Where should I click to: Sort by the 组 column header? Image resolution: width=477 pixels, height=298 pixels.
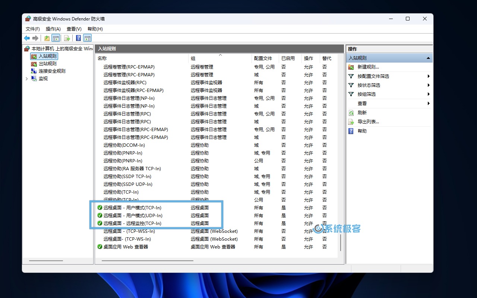[x=220, y=58]
